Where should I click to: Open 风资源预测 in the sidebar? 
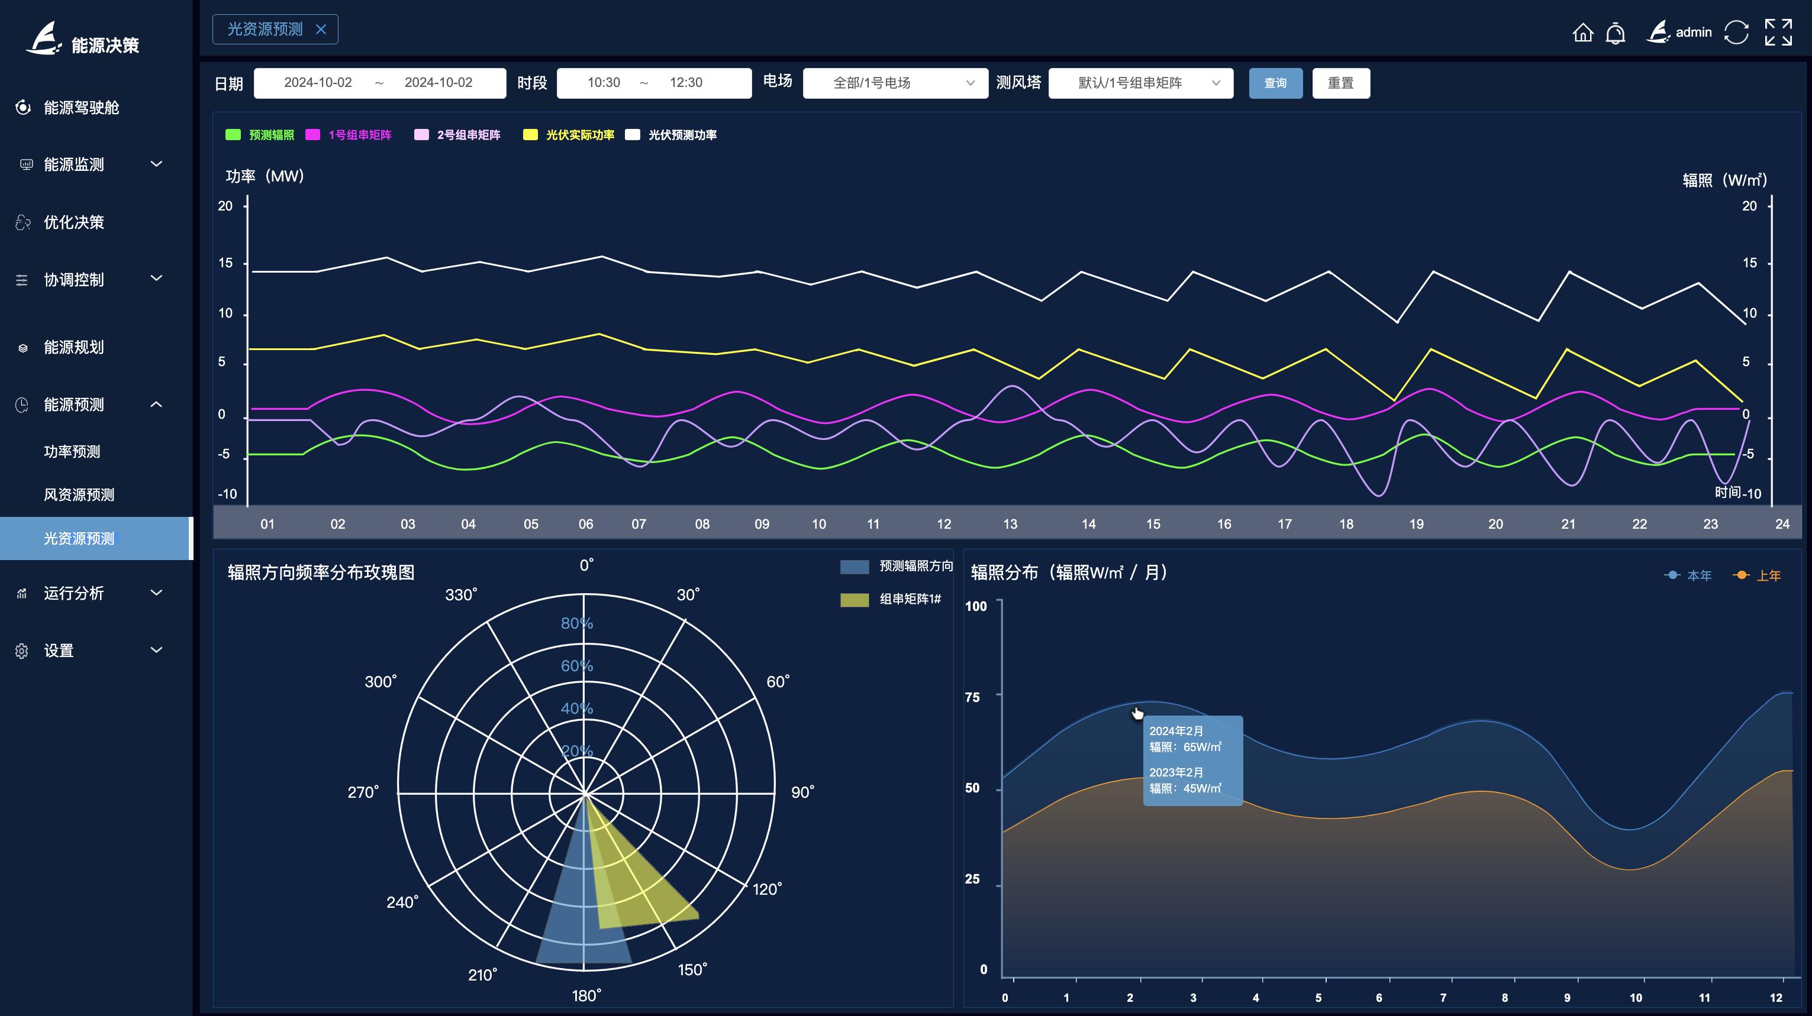click(79, 495)
